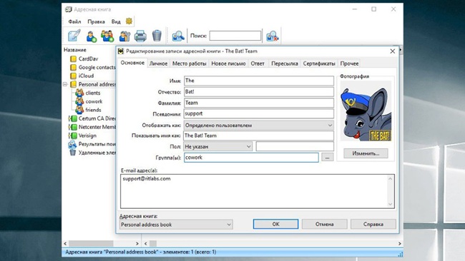Click the Название column header

[x=75, y=50]
